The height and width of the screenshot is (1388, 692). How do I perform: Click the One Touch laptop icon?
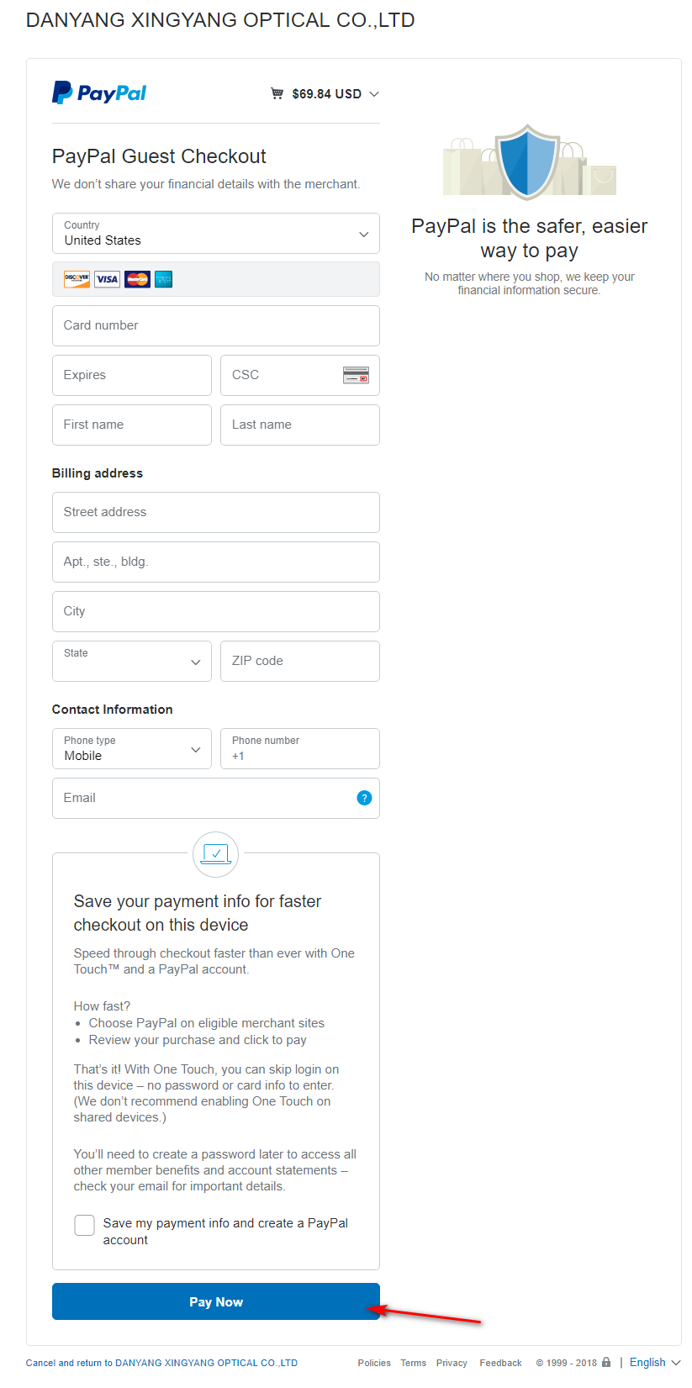(216, 854)
